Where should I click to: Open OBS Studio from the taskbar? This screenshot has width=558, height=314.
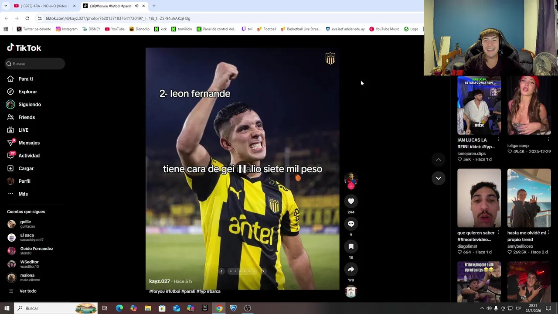coord(248,308)
